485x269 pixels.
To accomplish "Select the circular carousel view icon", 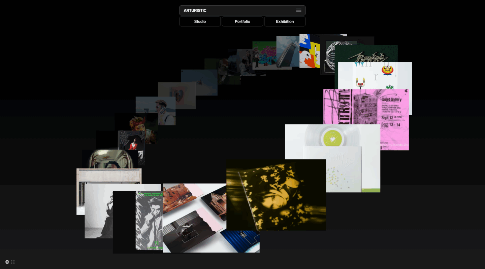I will coord(7,262).
